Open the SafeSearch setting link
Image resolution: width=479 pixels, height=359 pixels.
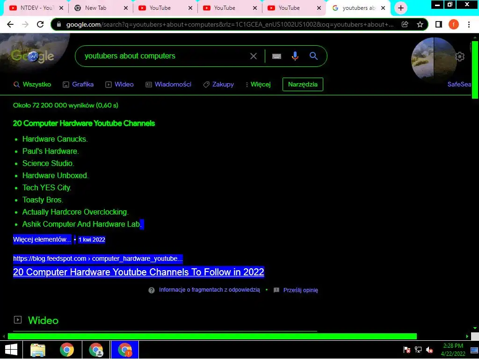click(x=459, y=84)
